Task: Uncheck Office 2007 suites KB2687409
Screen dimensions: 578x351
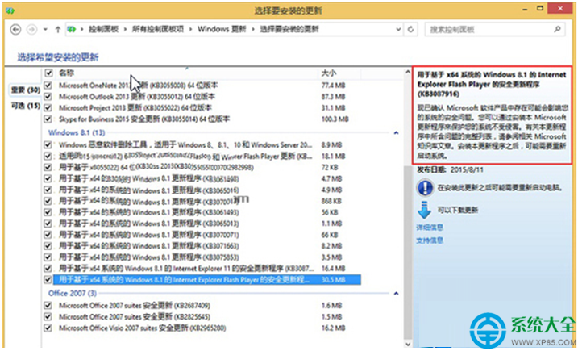Action: tap(48, 306)
